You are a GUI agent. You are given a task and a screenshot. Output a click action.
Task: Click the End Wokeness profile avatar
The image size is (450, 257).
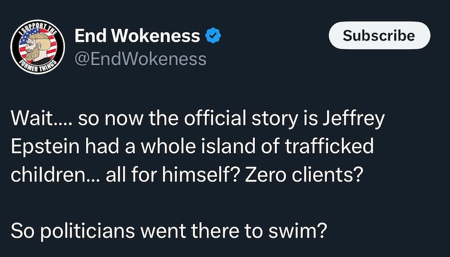pyautogui.click(x=37, y=48)
